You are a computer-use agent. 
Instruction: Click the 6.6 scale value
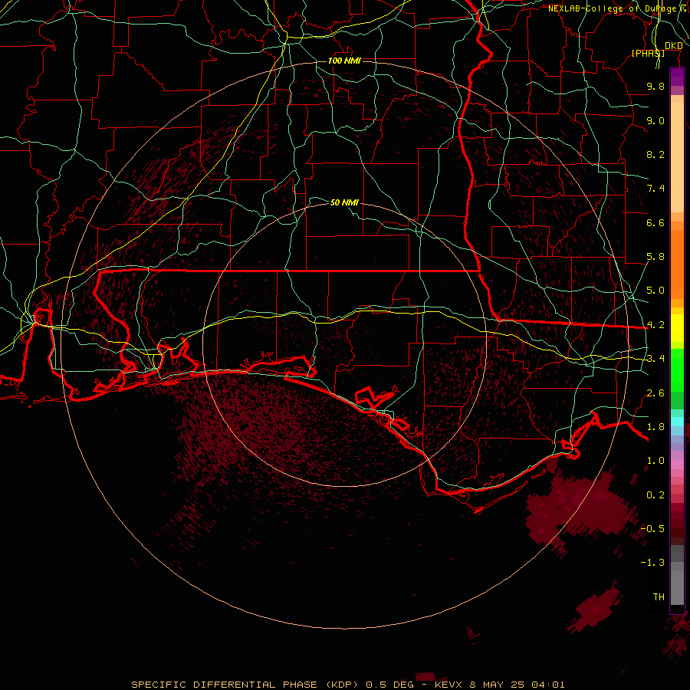coord(655,222)
